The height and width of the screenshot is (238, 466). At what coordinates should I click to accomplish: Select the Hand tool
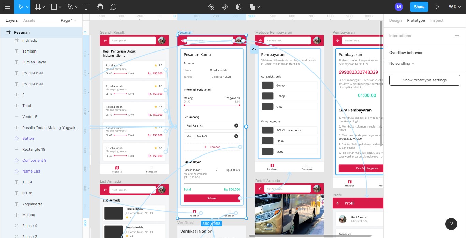coord(100,7)
